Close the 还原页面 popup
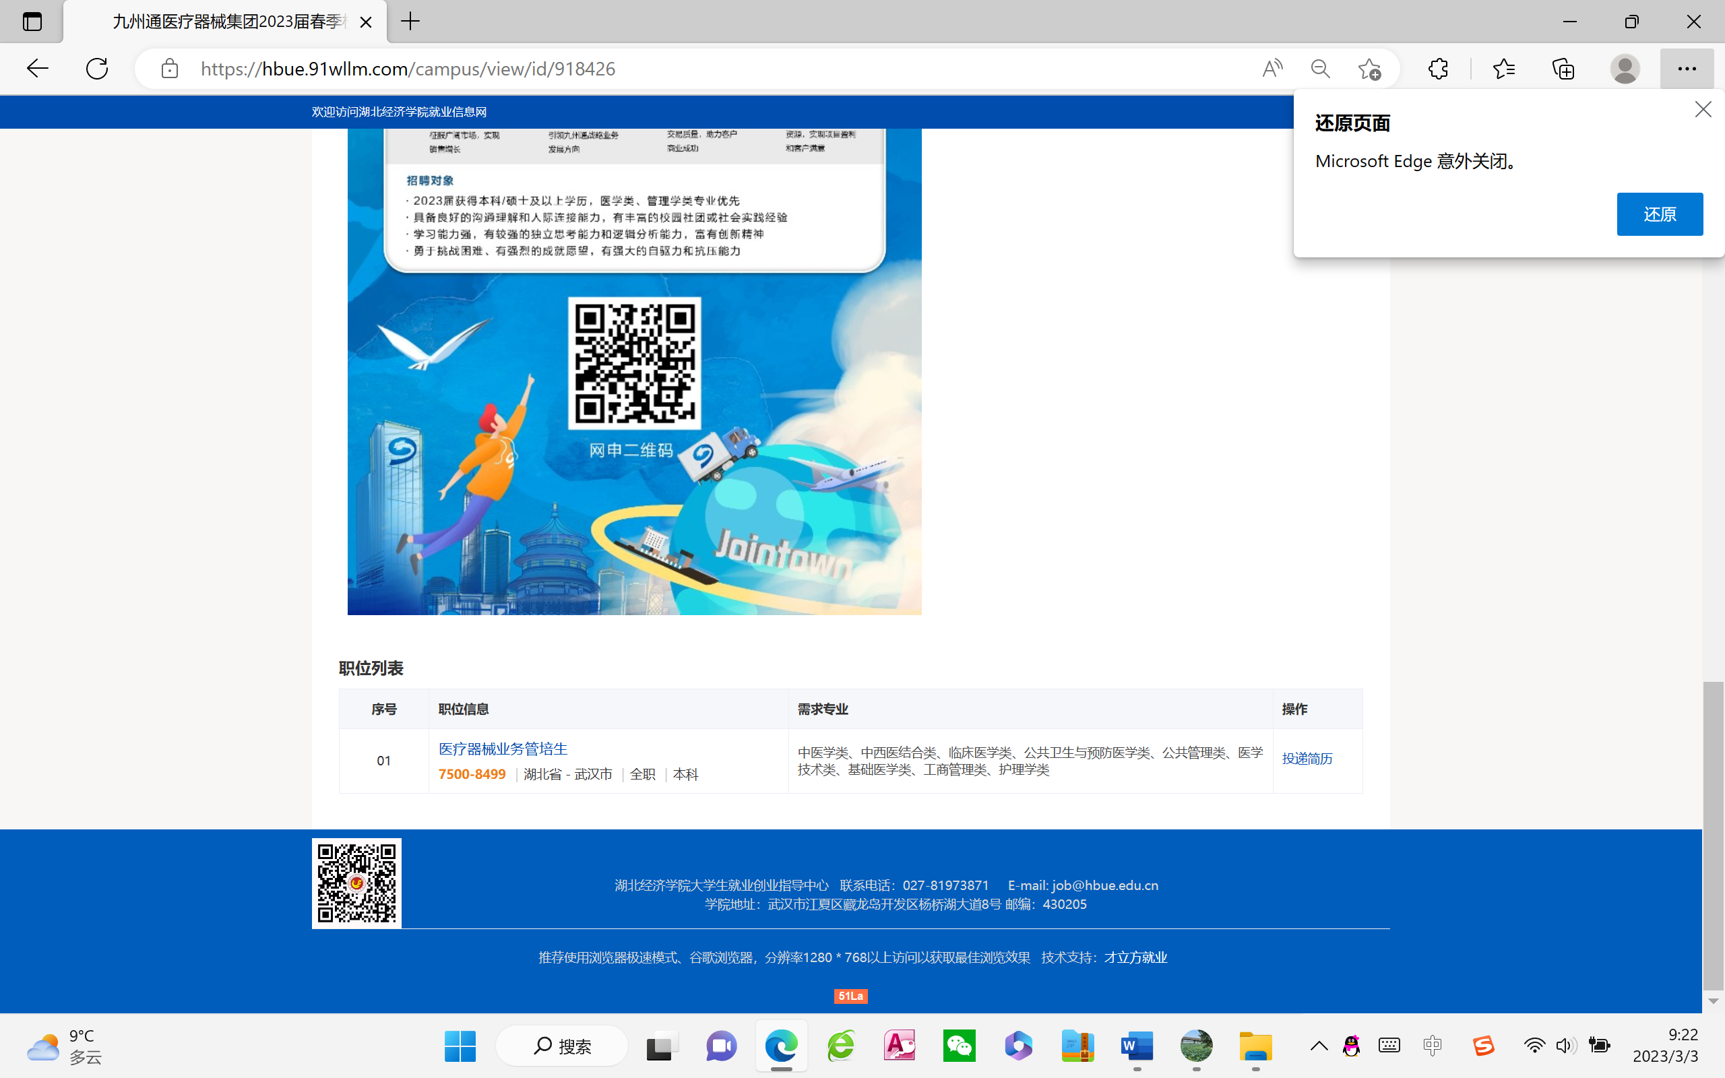This screenshot has width=1725, height=1078. [x=1702, y=109]
